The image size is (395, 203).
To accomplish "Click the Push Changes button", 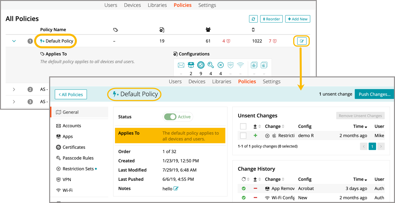I will tap(374, 94).
